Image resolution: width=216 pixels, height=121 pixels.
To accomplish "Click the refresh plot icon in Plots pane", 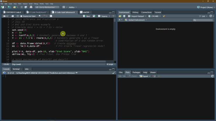I will [212, 76].
